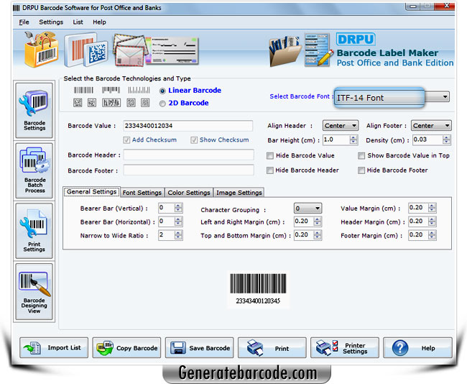The height and width of the screenshot is (384, 467).
Task: Adjust Footer Margin stepper
Action: coord(432,235)
